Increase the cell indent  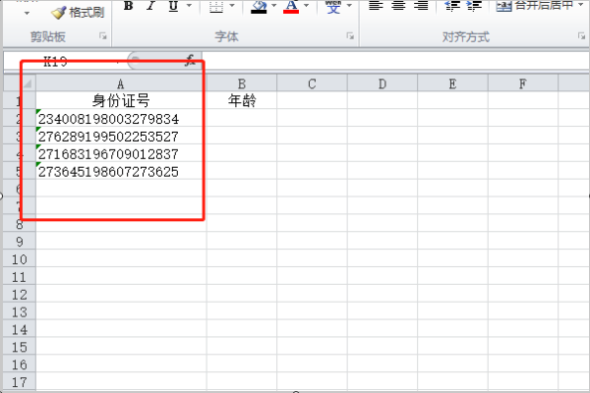474,6
